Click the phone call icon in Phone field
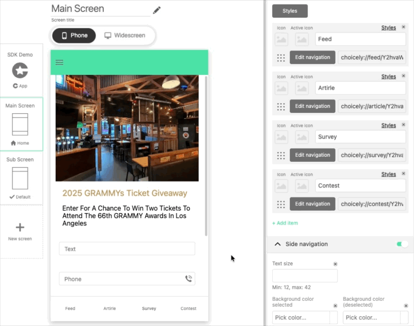Screen dimensions: 414x326 click(x=189, y=278)
